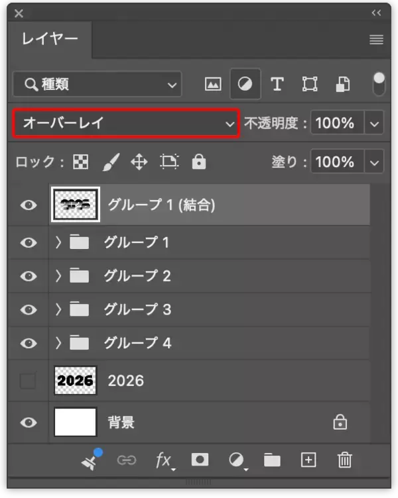Lock layer position

click(139, 162)
